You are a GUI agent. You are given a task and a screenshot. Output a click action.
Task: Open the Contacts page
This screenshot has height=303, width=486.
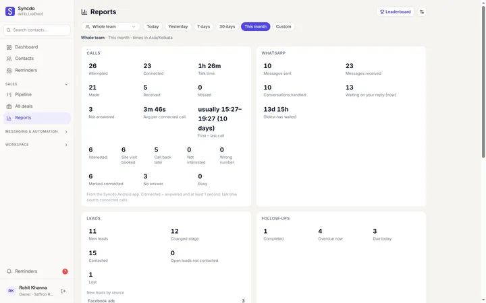point(37,59)
